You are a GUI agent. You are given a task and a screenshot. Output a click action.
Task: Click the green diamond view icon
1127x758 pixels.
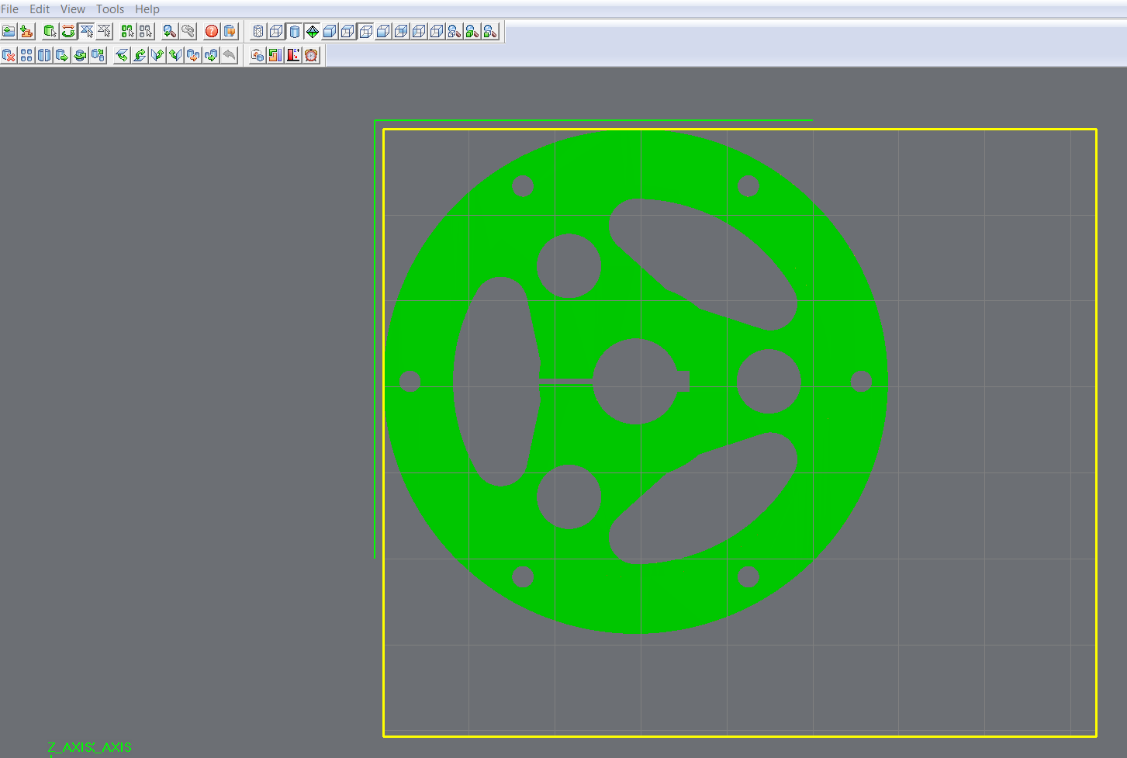click(312, 31)
